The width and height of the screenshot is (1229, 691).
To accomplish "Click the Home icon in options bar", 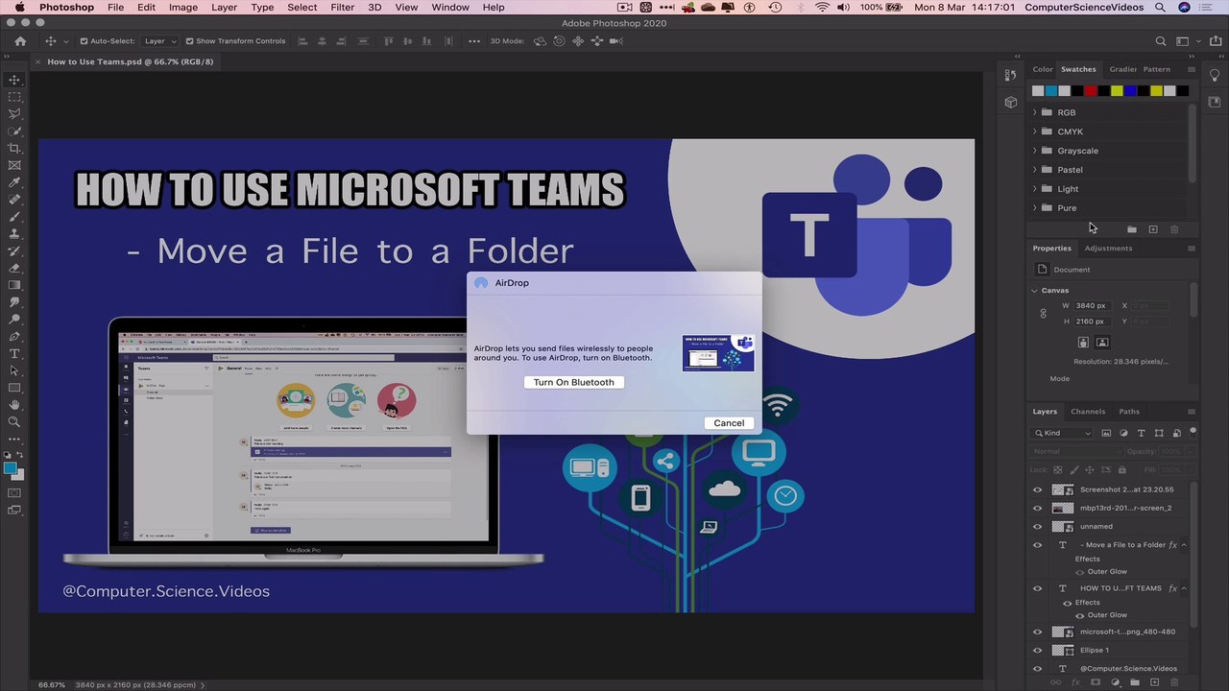I will tap(20, 41).
